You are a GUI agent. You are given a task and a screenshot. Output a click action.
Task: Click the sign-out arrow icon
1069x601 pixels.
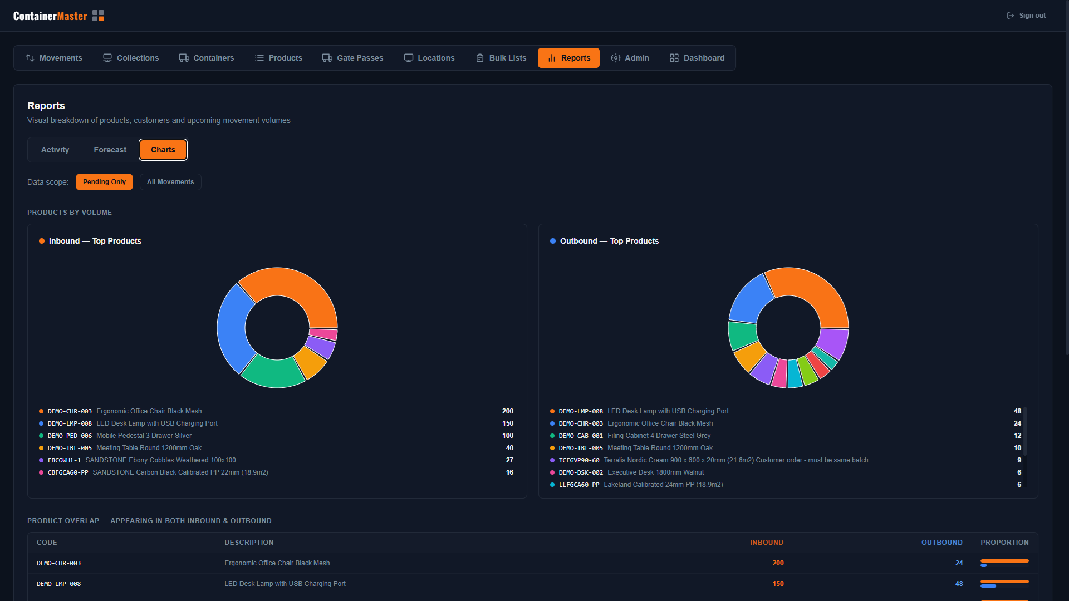pyautogui.click(x=1010, y=15)
